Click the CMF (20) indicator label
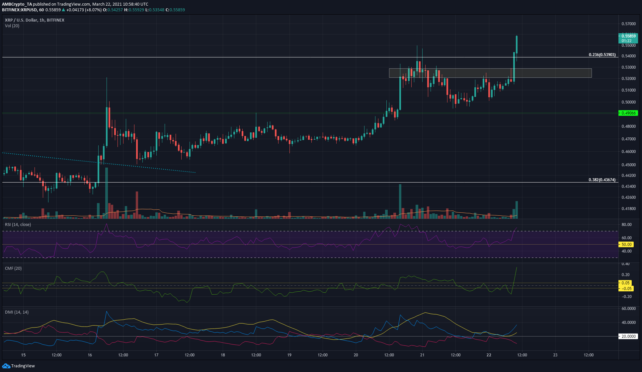 click(x=13, y=268)
